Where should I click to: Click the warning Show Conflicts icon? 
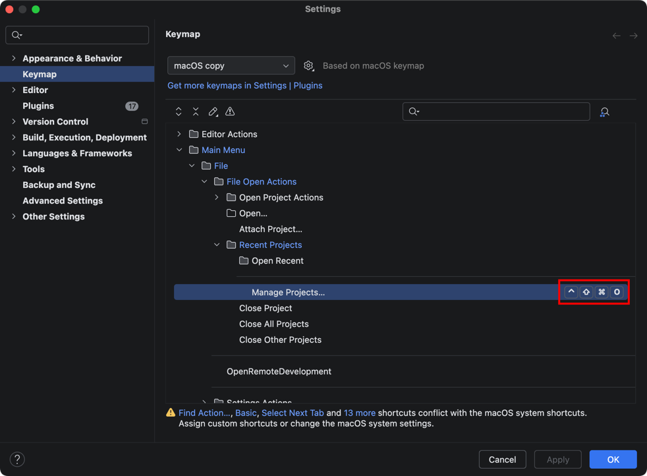click(230, 112)
